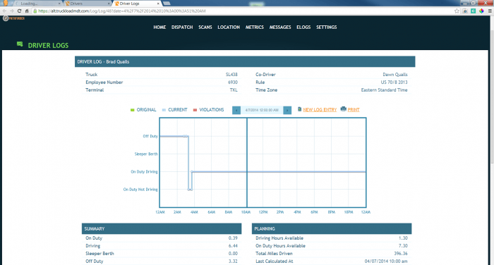Go to previous log date arrow
The width and height of the screenshot is (494, 265).
[236, 110]
